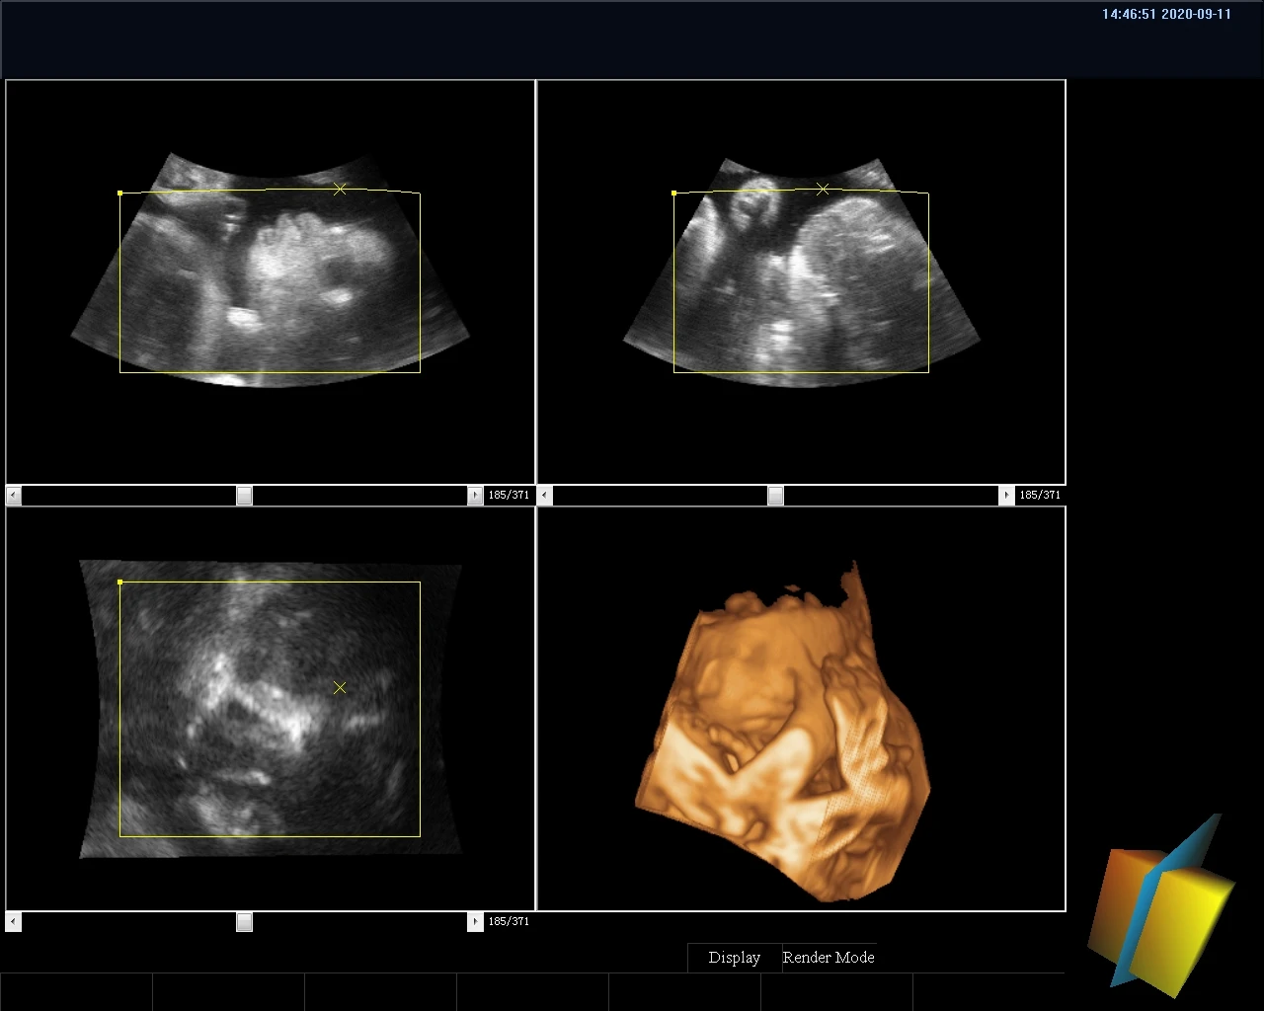Open the Display tab
This screenshot has width=1264, height=1011.
pos(734,958)
